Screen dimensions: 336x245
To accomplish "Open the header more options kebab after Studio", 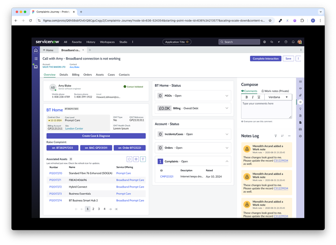I will pos(133,42).
